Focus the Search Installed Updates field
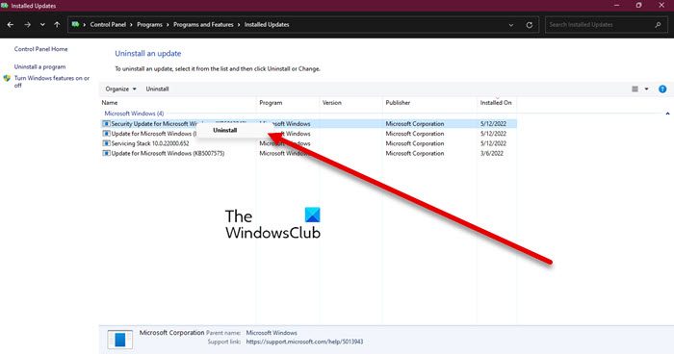The image size is (674, 355). 606,25
